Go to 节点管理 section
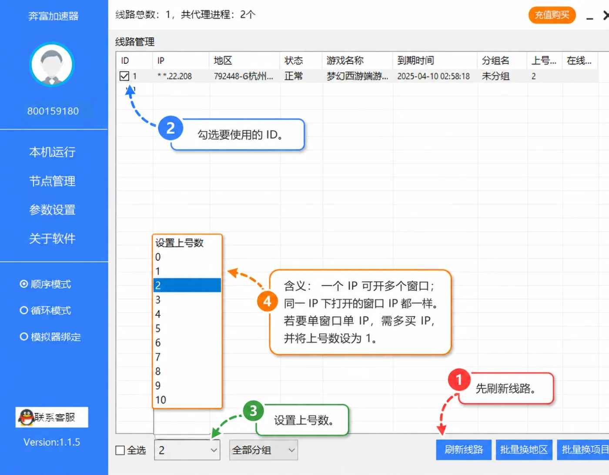 (52, 181)
